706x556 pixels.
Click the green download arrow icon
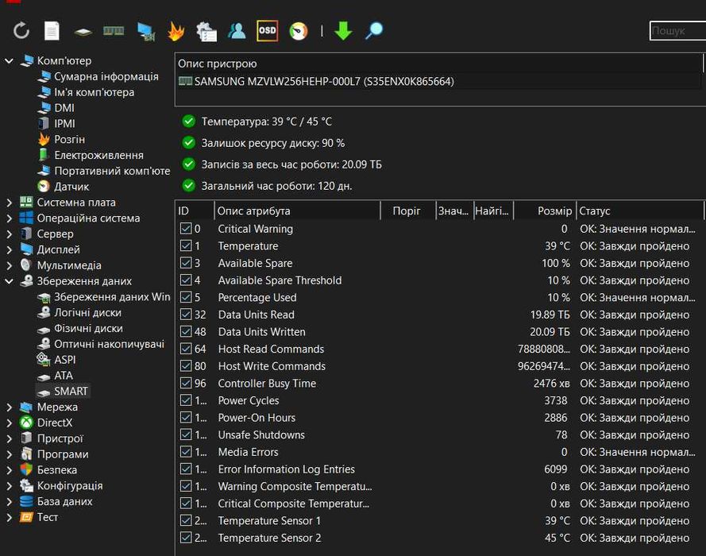tap(343, 31)
